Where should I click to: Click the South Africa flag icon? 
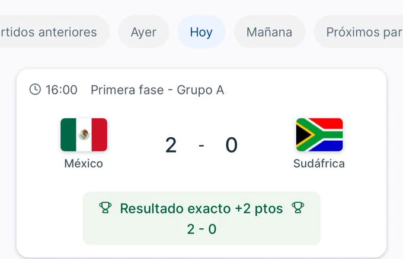319,135
